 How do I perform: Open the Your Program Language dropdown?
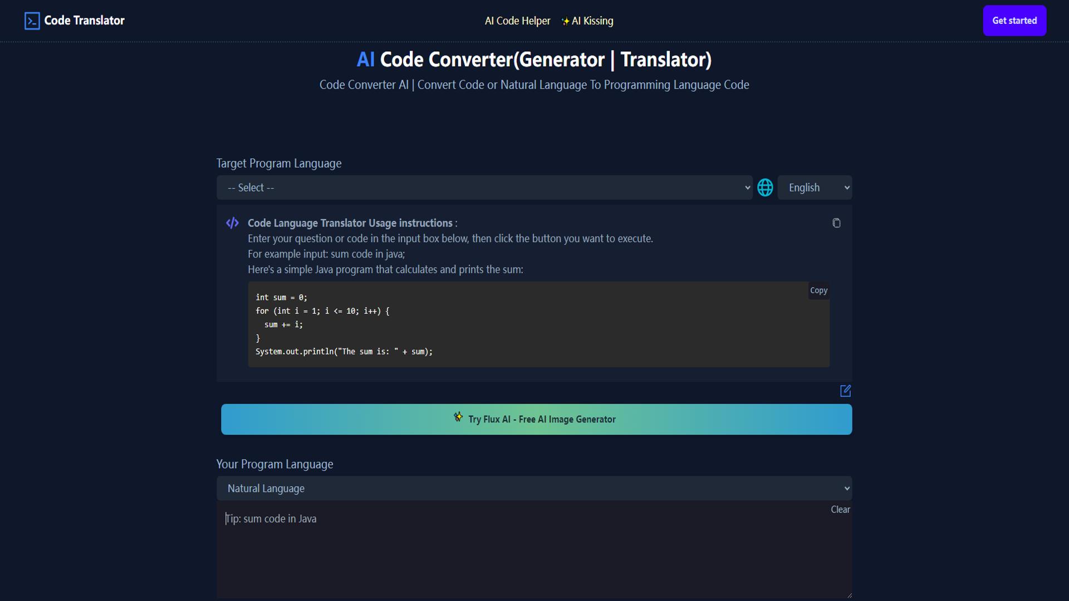533,488
